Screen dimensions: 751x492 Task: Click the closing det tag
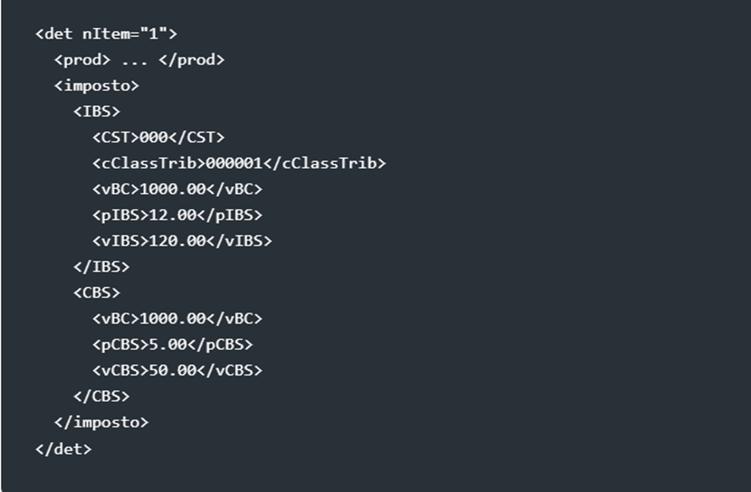[63, 448]
